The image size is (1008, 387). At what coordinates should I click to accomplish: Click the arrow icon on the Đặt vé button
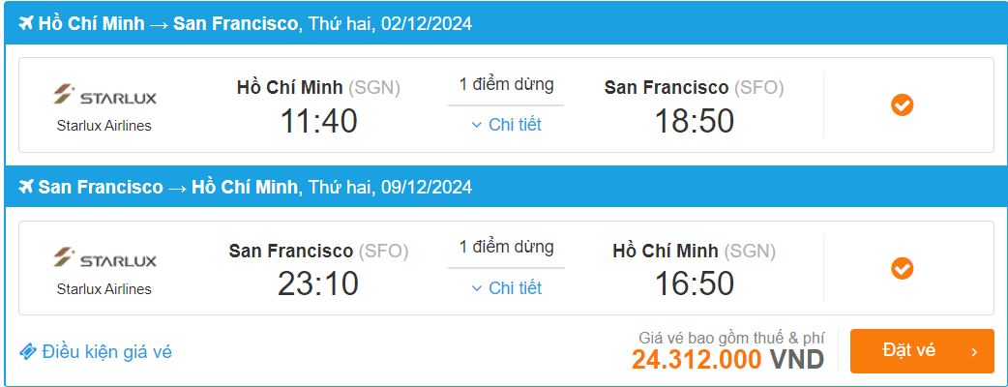coord(974,352)
